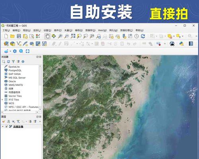Add New Spatial Bookmark icon

click(x=124, y=36)
